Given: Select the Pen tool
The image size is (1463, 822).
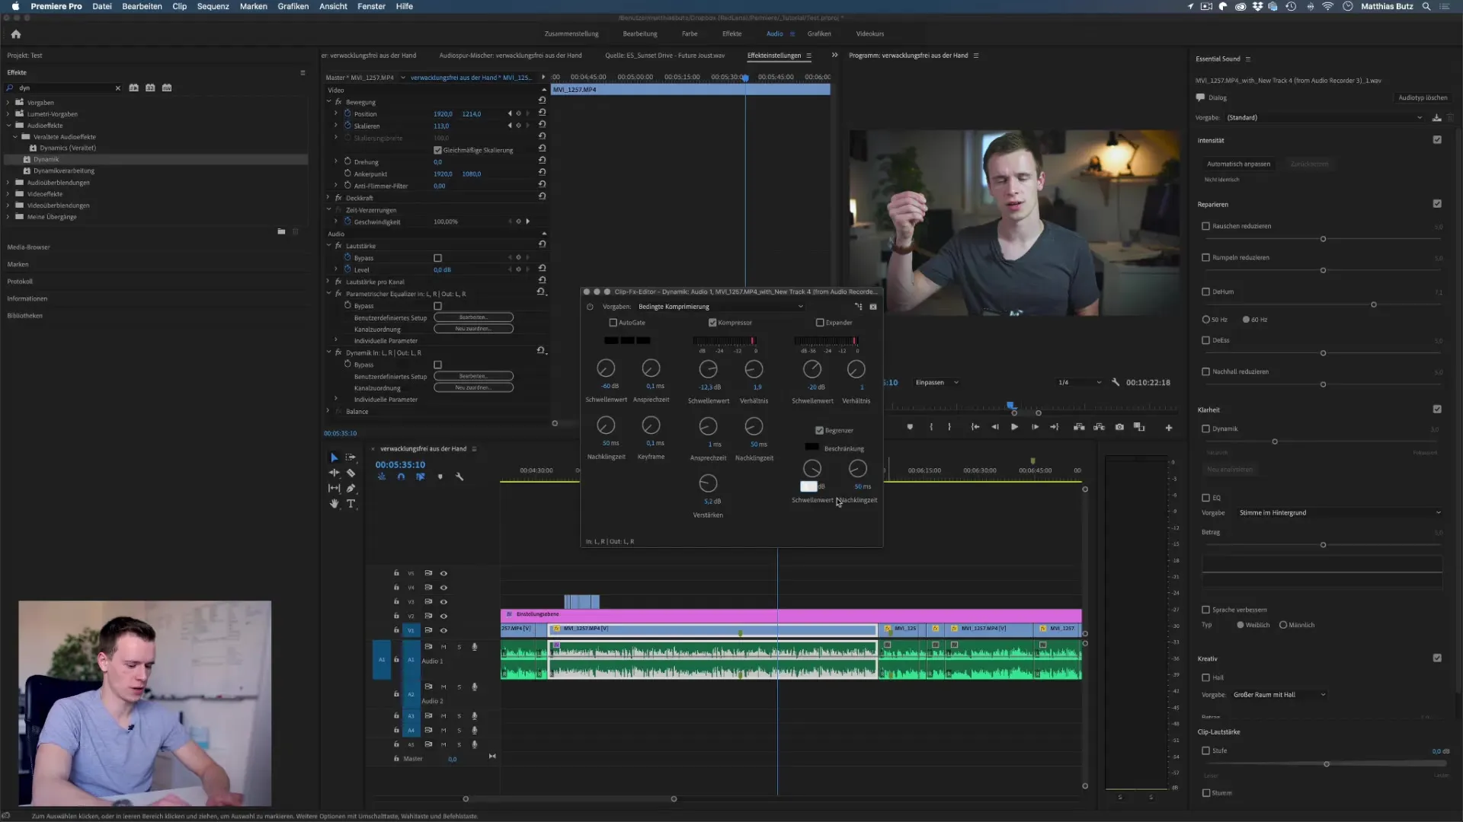Looking at the screenshot, I should (x=351, y=489).
